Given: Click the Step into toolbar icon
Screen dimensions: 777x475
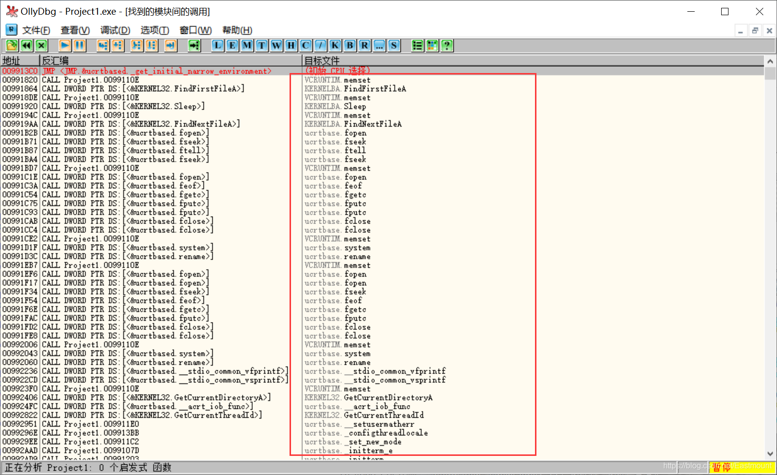Looking at the screenshot, I should pos(102,46).
